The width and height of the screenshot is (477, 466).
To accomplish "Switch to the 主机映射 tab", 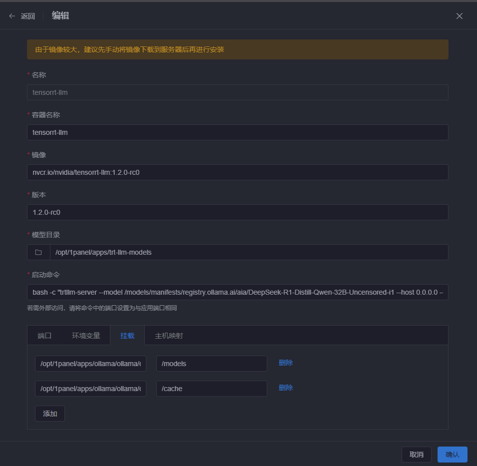I will 169,336.
